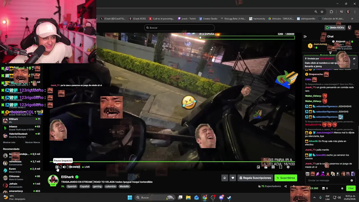
Task: Open JCrack KICKS bookmark
Action: pos(137,19)
